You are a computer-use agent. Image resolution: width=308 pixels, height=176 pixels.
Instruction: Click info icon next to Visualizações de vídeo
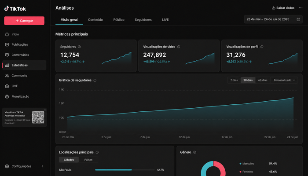coord(179,47)
